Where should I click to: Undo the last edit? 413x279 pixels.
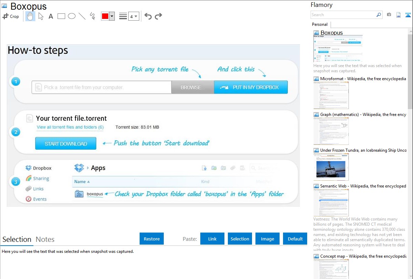[x=148, y=16]
